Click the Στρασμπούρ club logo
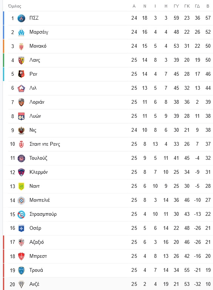213x290 pixels. point(21,214)
